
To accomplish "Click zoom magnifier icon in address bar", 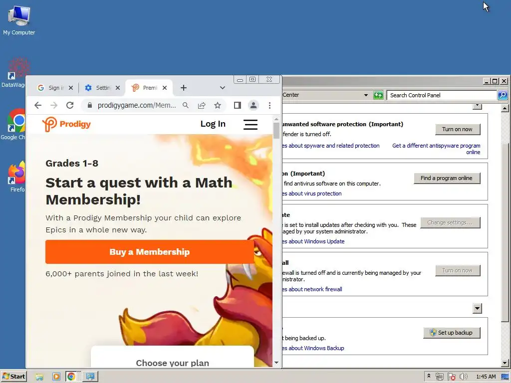I will click(x=186, y=105).
